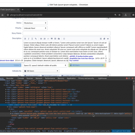Click the Visible To form label

pyautogui.click(x=17, y=65)
